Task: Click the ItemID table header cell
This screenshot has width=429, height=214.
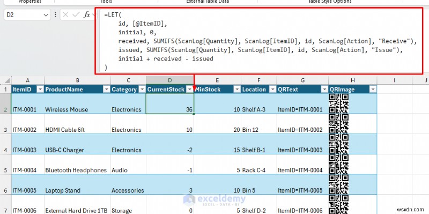Action: [x=28, y=90]
